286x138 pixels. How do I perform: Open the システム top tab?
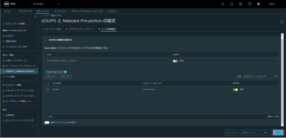[112, 11]
